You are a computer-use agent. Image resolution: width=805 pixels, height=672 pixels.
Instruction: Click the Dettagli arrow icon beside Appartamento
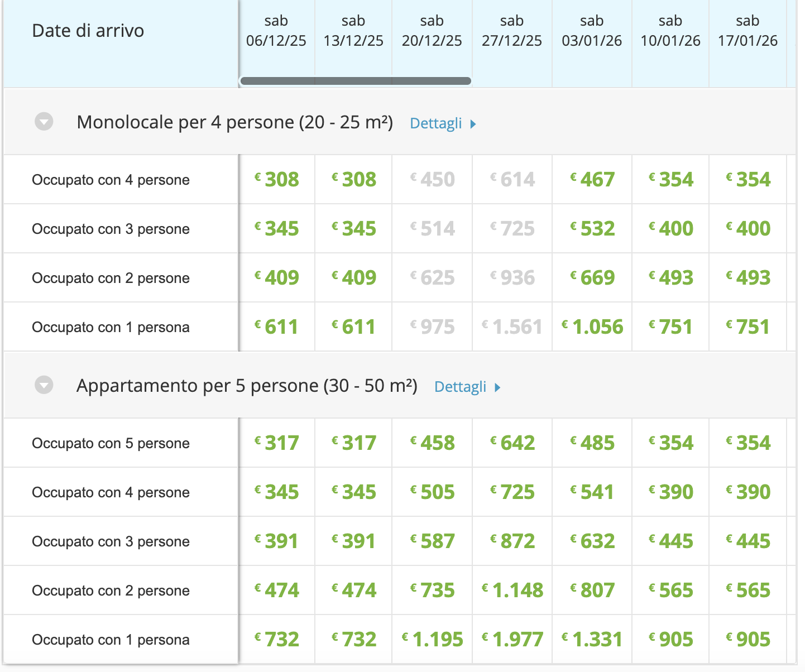[498, 387]
